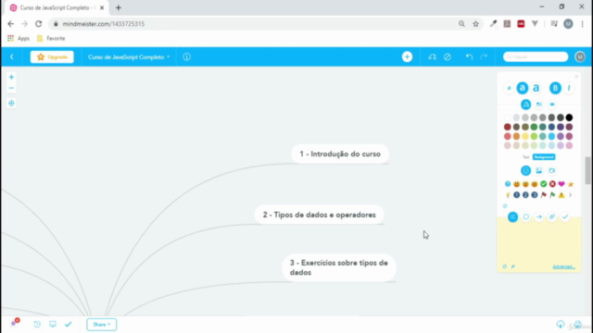Bookmark page with Chrome star icon
593x333 pixels.
click(x=475, y=24)
